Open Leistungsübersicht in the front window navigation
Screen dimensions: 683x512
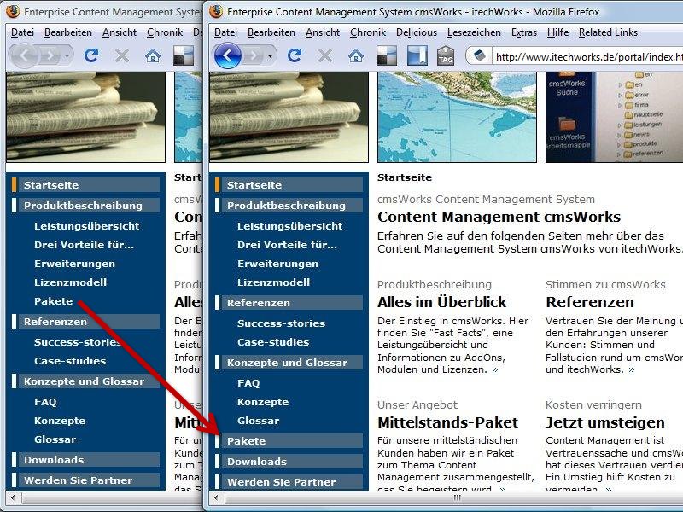[289, 226]
